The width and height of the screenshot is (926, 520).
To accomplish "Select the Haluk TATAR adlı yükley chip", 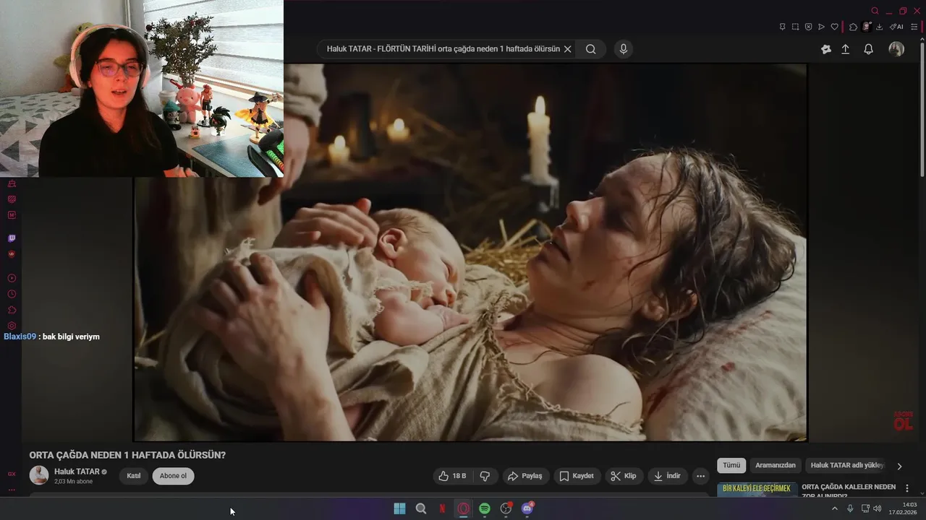I will pyautogui.click(x=847, y=466).
